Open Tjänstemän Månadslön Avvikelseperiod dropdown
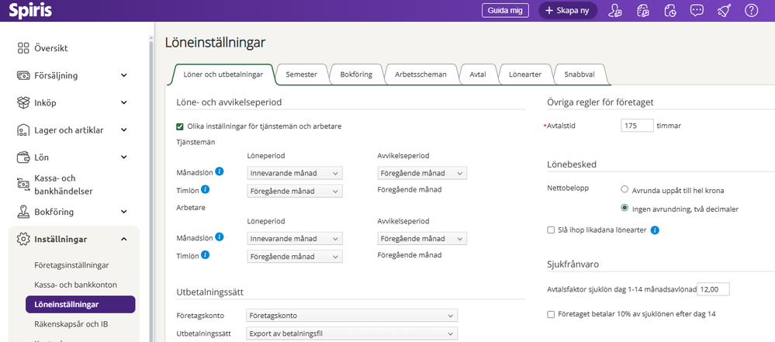This screenshot has width=775, height=342. (x=421, y=173)
